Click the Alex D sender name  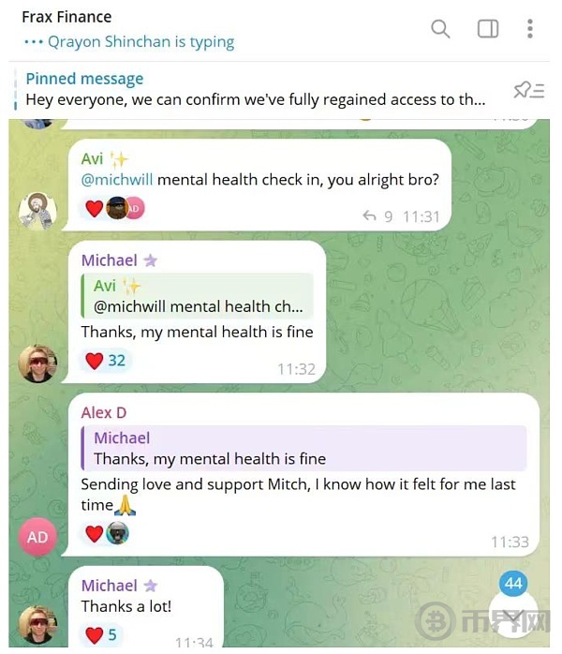[x=104, y=413]
